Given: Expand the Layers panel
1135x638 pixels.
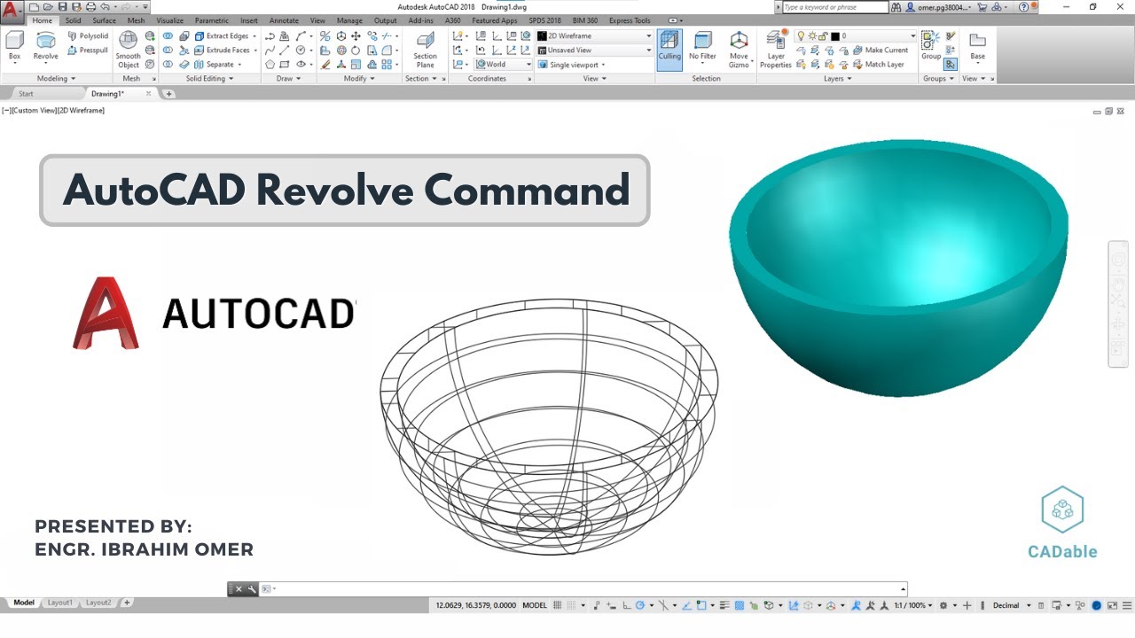Looking at the screenshot, I should 837,79.
